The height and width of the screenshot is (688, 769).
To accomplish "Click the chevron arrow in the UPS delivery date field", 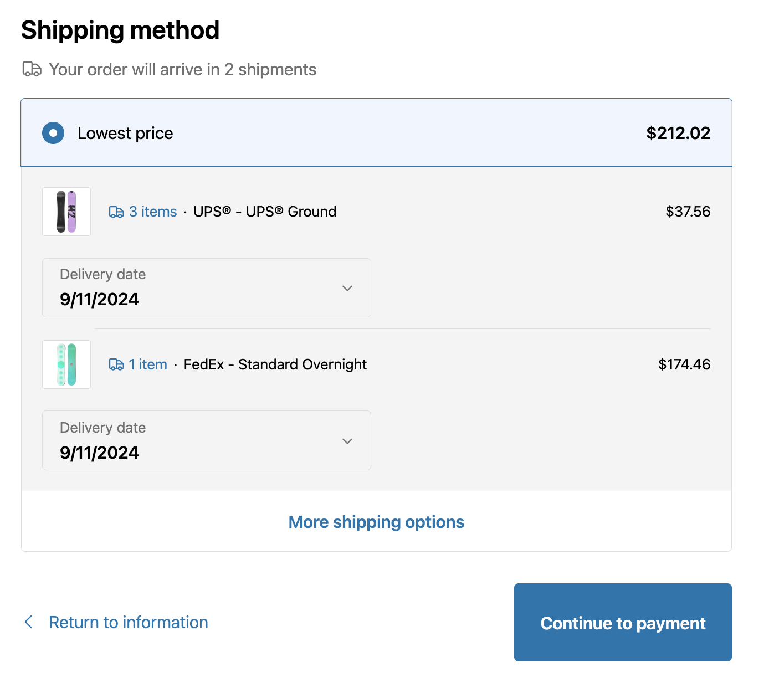I will pyautogui.click(x=347, y=288).
